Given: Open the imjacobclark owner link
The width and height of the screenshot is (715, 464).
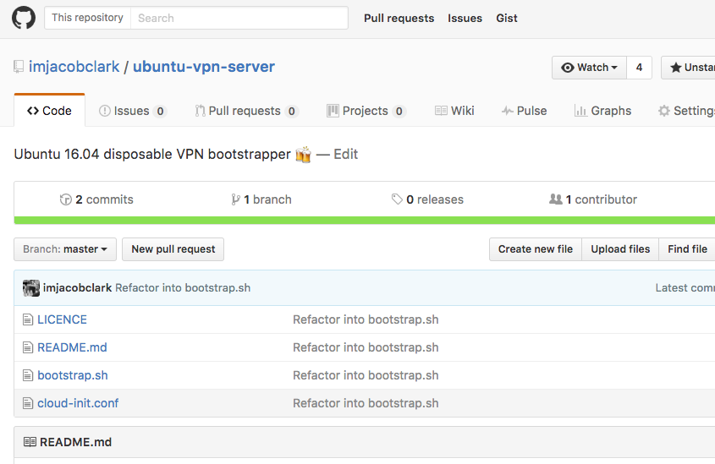Looking at the screenshot, I should 74,67.
